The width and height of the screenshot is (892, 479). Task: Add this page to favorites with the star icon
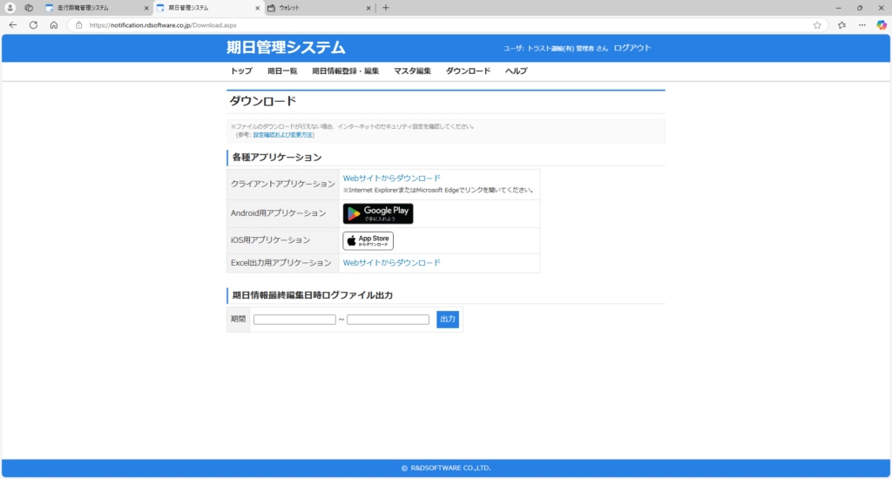point(817,25)
